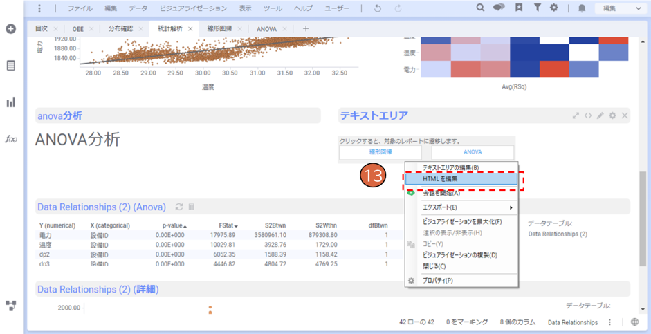This screenshot has height=334, width=651.
Task: Open the data table icon in left sidebar
Action: (x=11, y=66)
